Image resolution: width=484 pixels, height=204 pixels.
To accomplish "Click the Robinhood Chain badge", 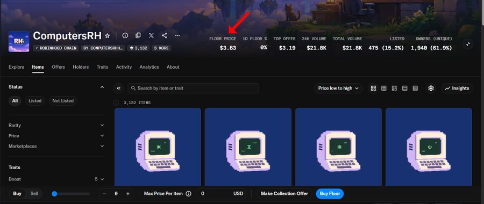I will click(56, 48).
